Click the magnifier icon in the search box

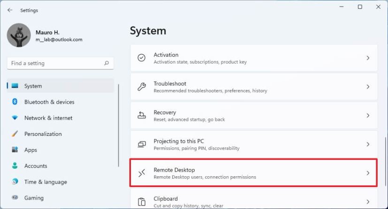point(107,63)
